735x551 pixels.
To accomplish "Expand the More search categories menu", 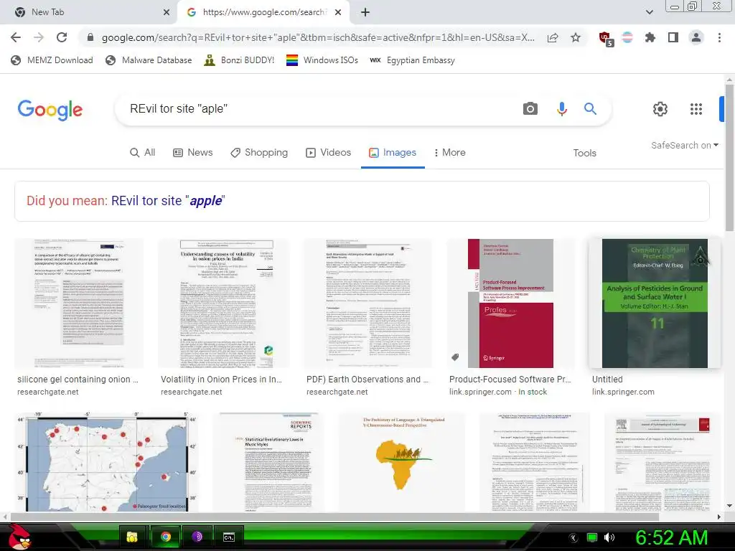I will click(x=450, y=152).
